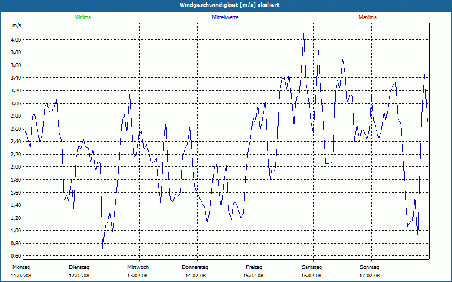
Task: Click the low dip near Sonntag end
Action: [x=418, y=238]
